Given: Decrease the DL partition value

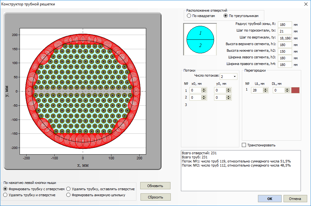Looking at the screenshot, I should tap(287, 91).
